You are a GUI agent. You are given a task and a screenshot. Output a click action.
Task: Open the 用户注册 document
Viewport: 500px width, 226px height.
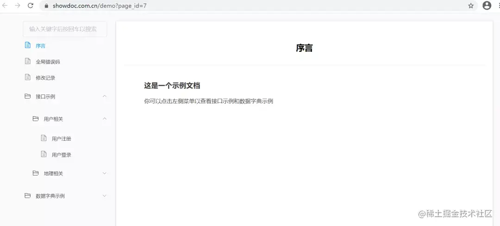pyautogui.click(x=61, y=138)
